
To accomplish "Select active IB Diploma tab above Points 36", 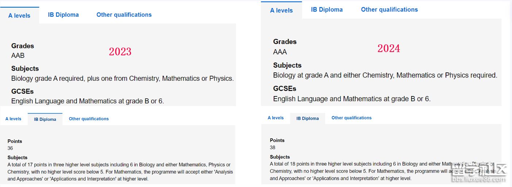I will [45, 119].
